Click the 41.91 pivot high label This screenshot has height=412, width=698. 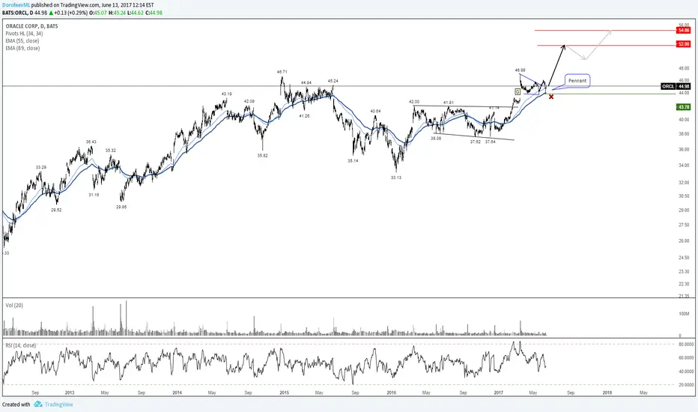pos(449,103)
